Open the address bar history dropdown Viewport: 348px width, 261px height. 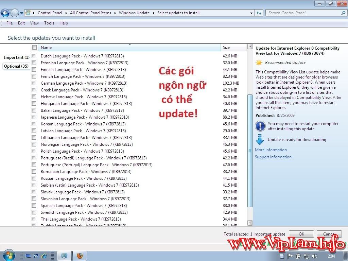pyautogui.click(x=251, y=13)
